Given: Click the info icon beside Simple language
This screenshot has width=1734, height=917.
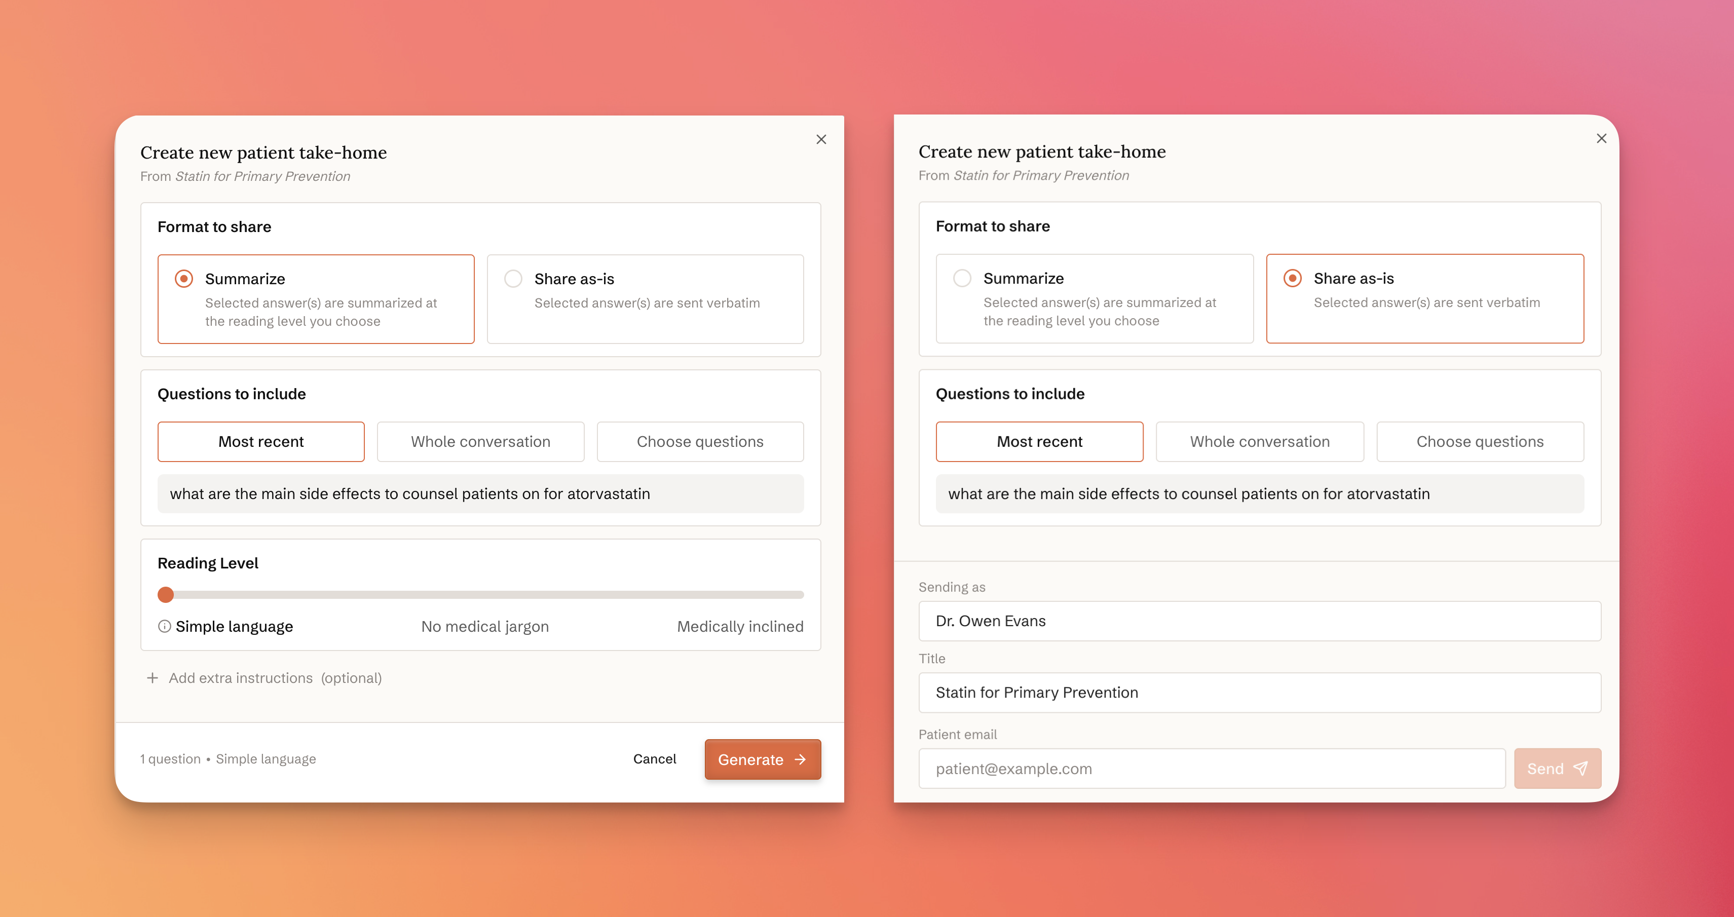Looking at the screenshot, I should pyautogui.click(x=164, y=626).
